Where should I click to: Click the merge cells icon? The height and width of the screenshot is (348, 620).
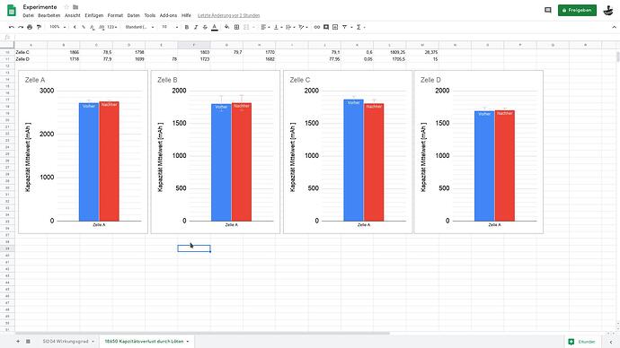tap(246, 27)
